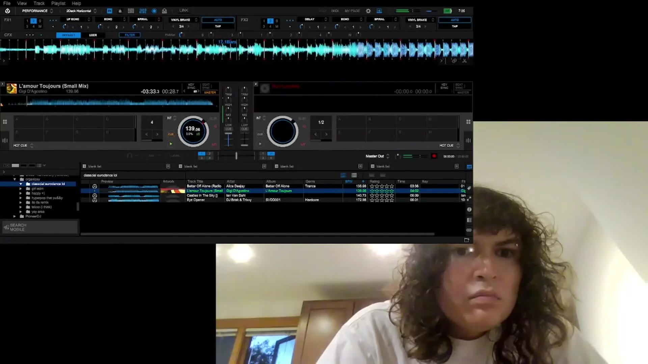
Task: Click deck 2 pad grid icon
Action: (x=468, y=122)
